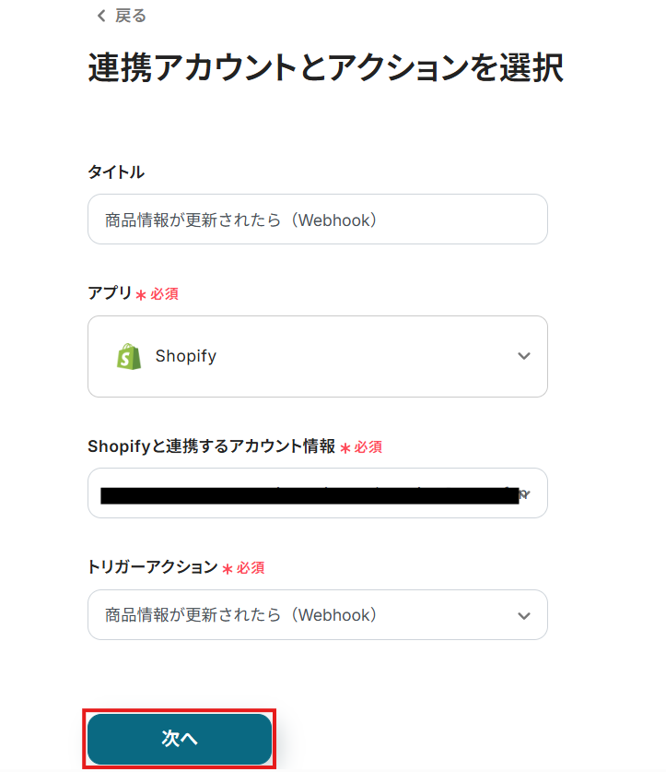Image resolution: width=666 pixels, height=772 pixels.
Task: Go back via the 戻る link
Action: tap(130, 16)
